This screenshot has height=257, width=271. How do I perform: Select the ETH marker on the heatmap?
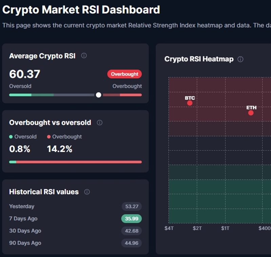pos(251,112)
